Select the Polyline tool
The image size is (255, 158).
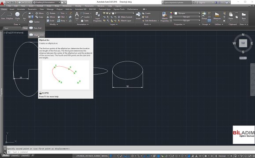tap(10, 15)
